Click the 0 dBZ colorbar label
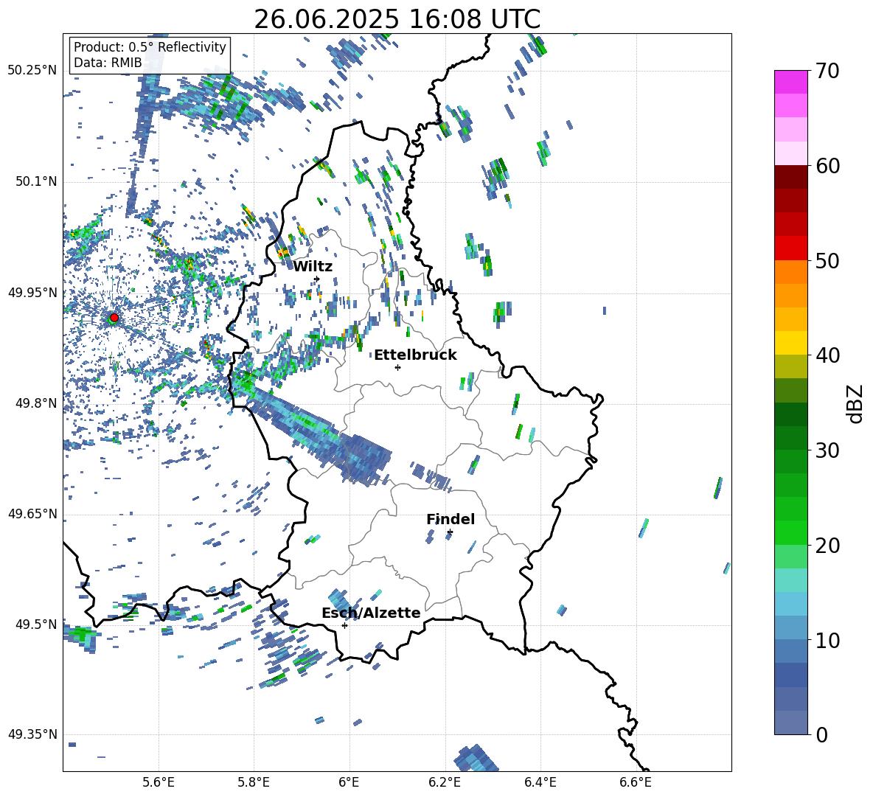This screenshot has width=873, height=797. tap(821, 735)
